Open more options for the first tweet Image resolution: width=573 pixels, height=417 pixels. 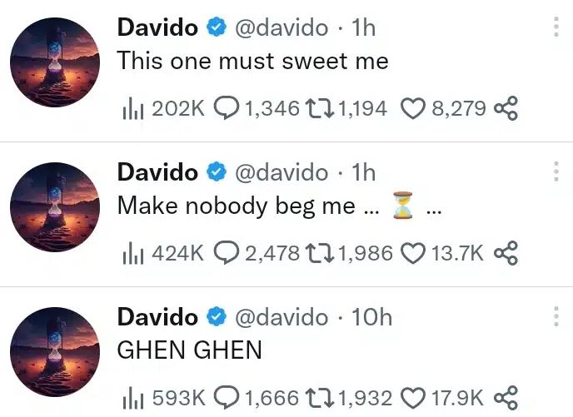point(556,27)
